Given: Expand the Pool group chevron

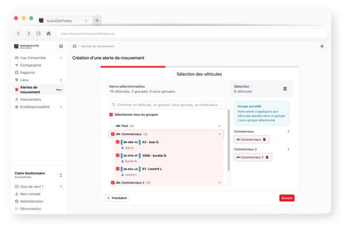Looking at the screenshot, I should (219, 126).
